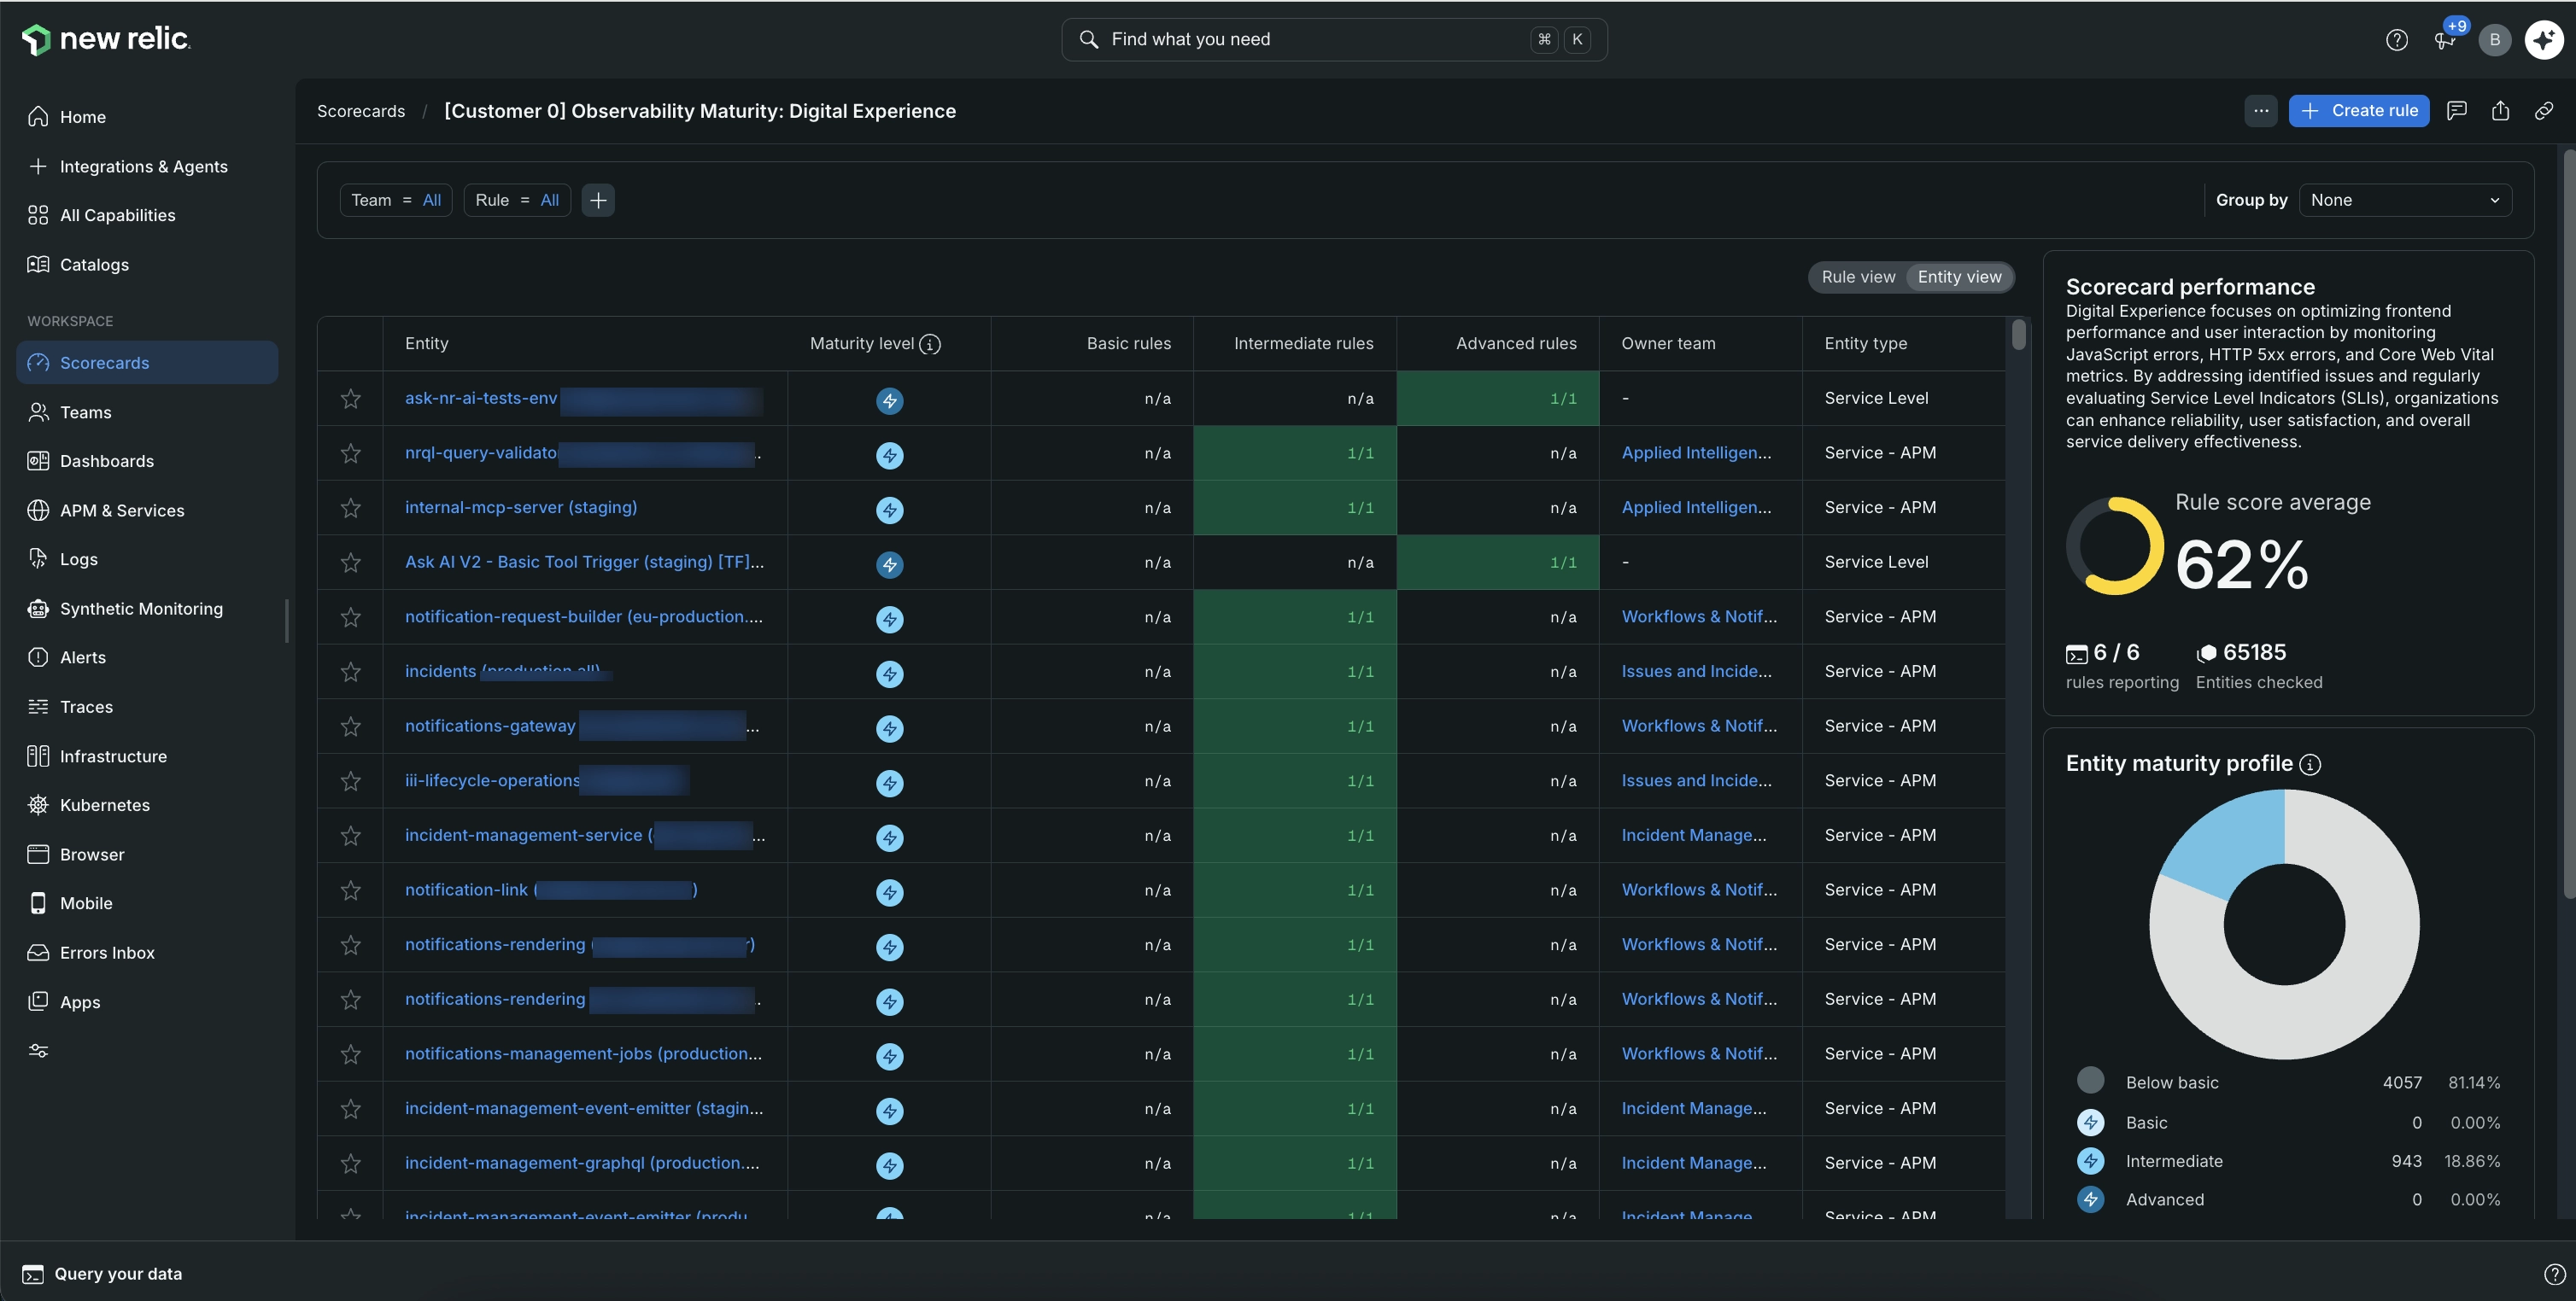The width and height of the screenshot is (2576, 1301).
Task: Star the notification-link row
Action: pos(350,890)
